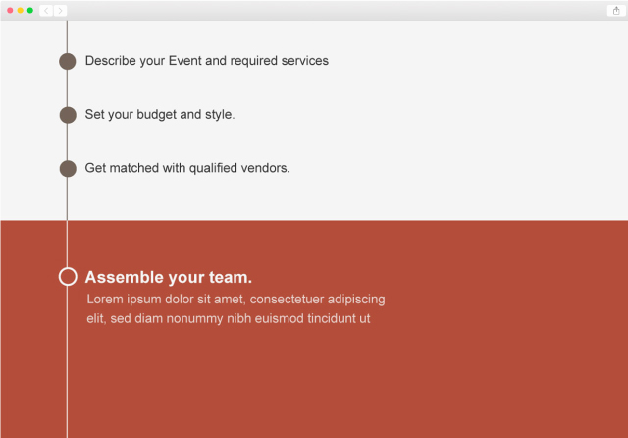
Task: Click the hollow circle marker beside Assemble your team
Action: click(x=68, y=277)
